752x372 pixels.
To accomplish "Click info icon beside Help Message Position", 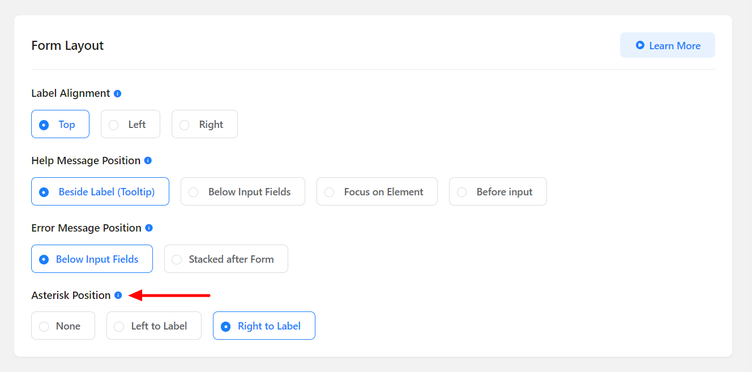I will pyautogui.click(x=148, y=161).
